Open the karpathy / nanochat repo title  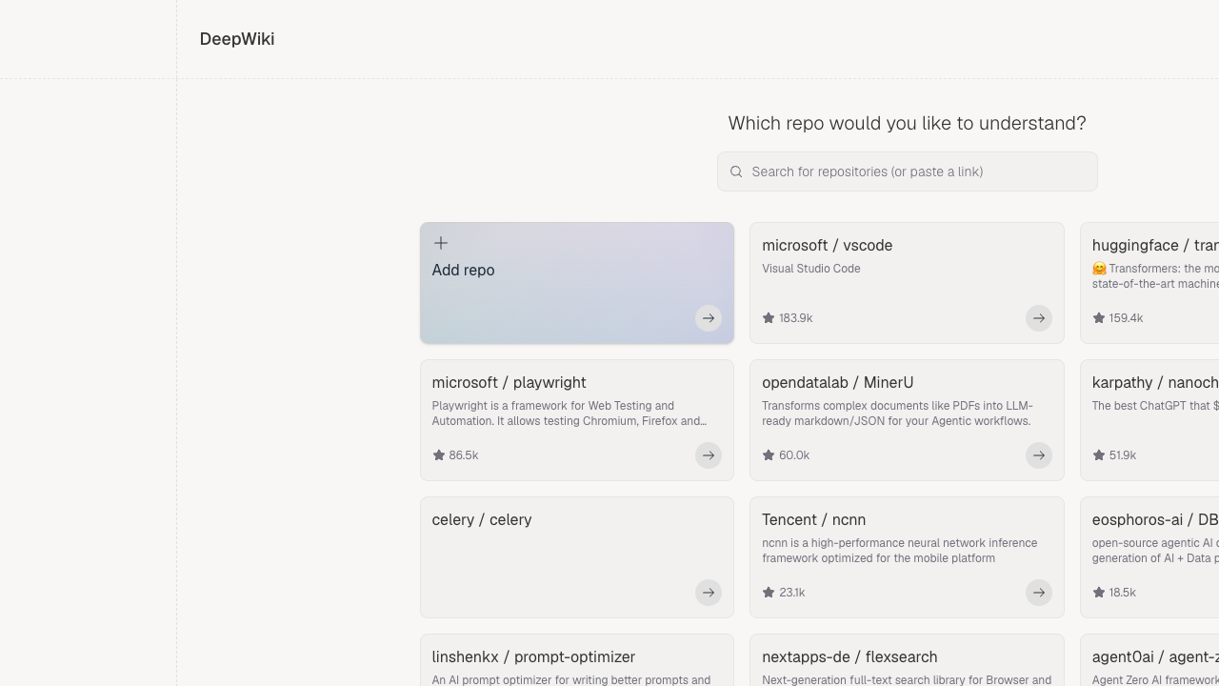1155,383
